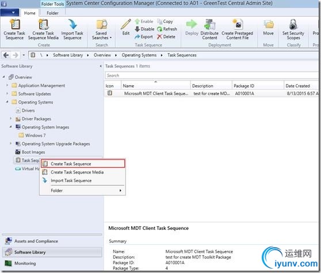The image size is (321, 273).
Task: Click Export in the ribbon
Action: [x=144, y=37]
